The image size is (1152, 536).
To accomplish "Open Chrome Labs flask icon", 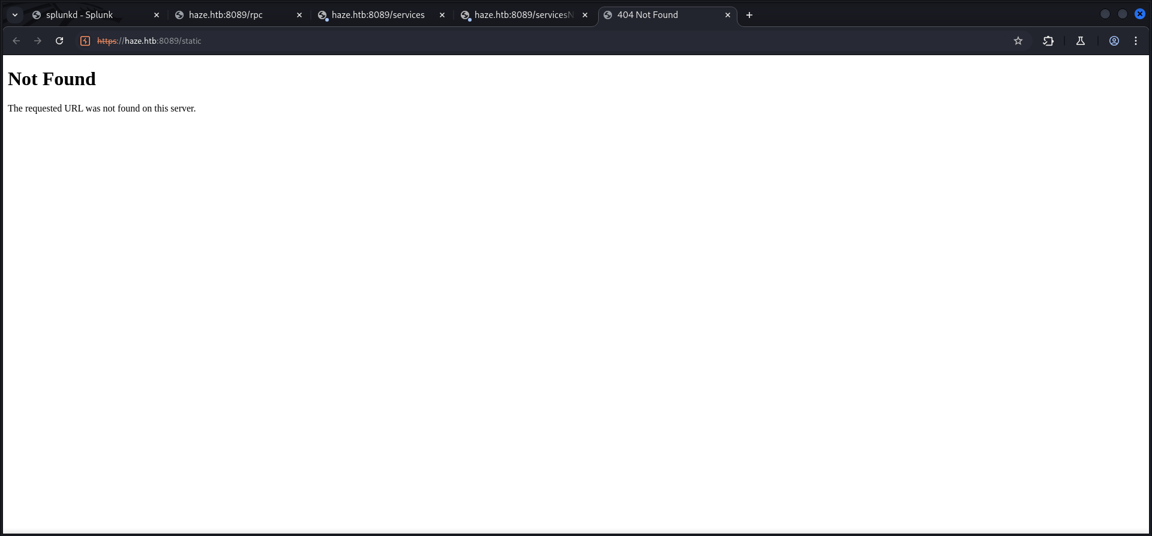I will pyautogui.click(x=1081, y=41).
